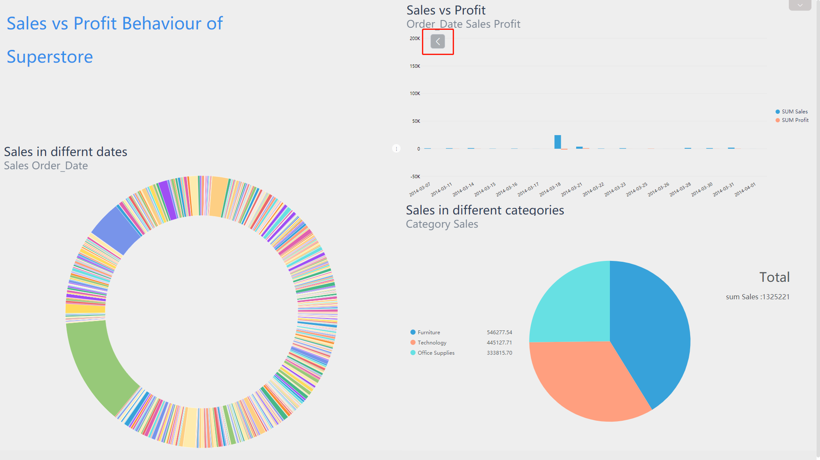The width and height of the screenshot is (820, 460).
Task: Click the wide periwinkle blue donut segment
Action: point(116,230)
